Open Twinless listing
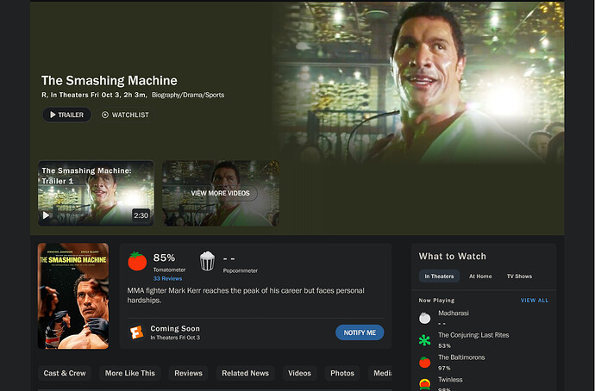 pyautogui.click(x=450, y=380)
